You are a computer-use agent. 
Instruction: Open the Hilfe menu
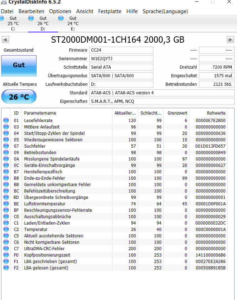pos(132,11)
